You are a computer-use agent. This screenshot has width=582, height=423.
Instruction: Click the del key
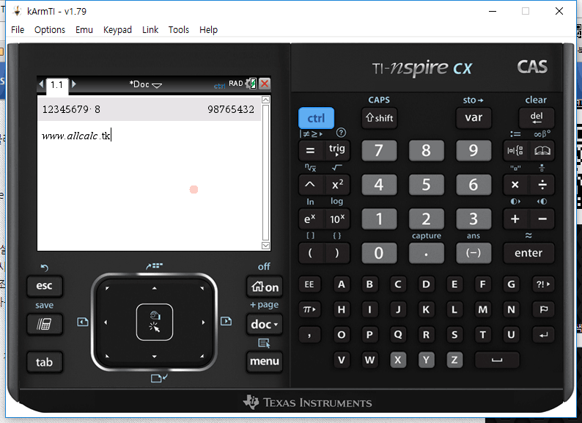point(536,118)
